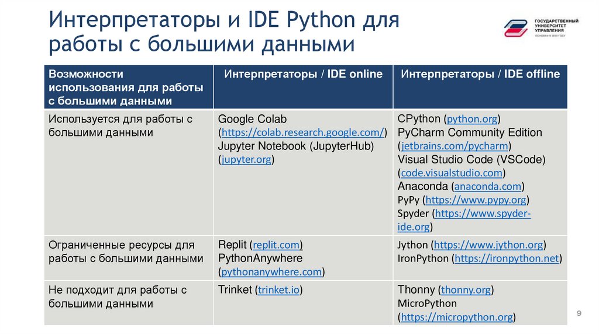Image resolution: width=599 pixels, height=335 pixels.
Task: Select the slide title heading text
Action: tap(224, 32)
